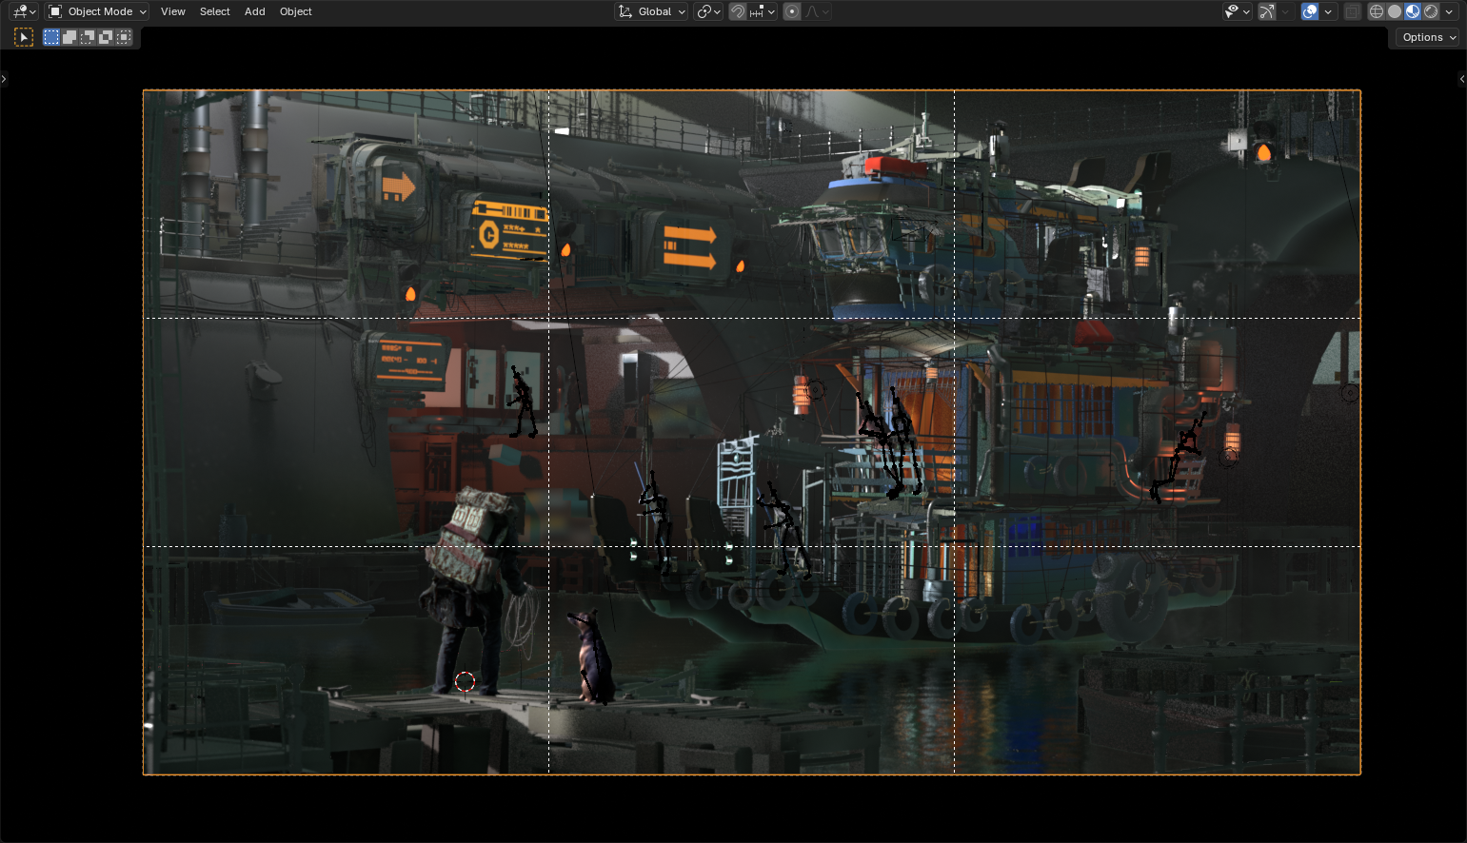This screenshot has width=1467, height=843.
Task: Expand the gizmo settings arrow
Action: click(x=1285, y=11)
